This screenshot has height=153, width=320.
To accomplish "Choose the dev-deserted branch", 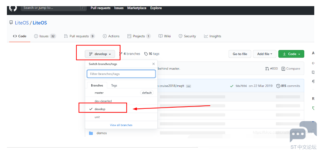I will (x=121, y=101).
